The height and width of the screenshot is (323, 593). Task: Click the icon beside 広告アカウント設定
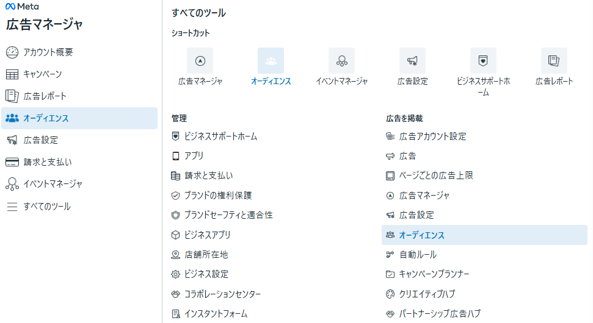click(390, 137)
